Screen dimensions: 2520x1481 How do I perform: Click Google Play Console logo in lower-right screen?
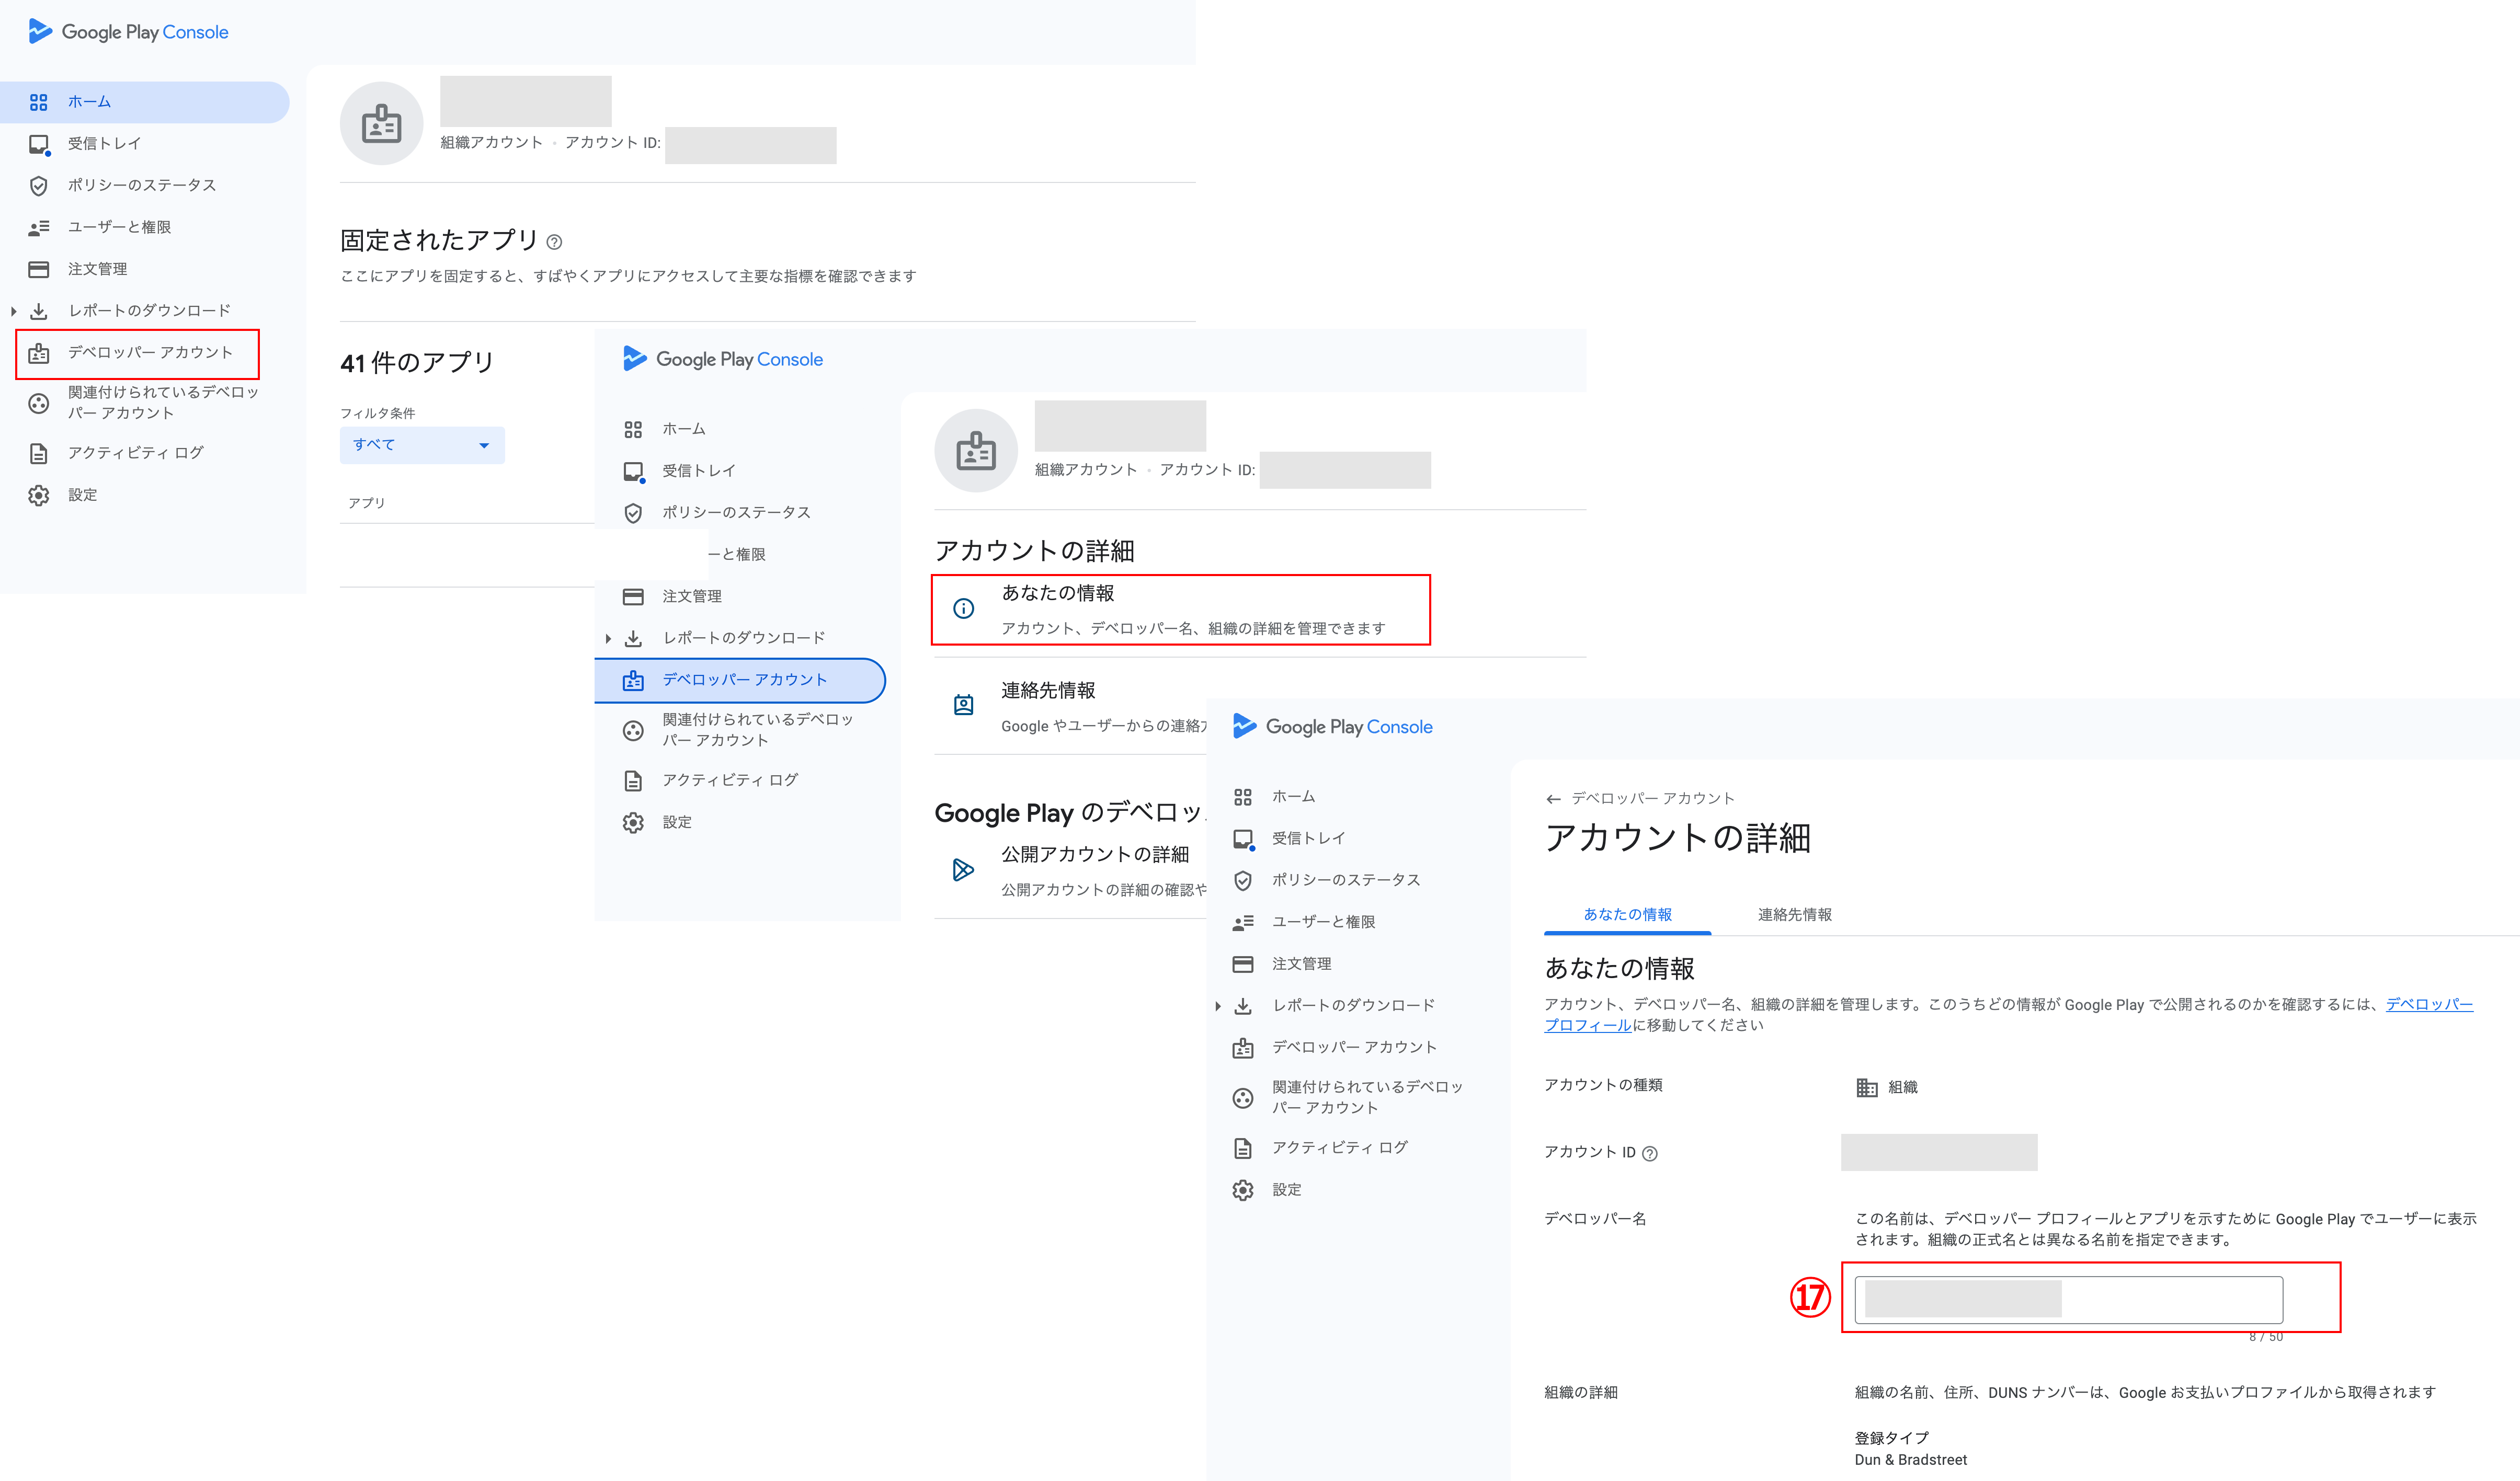pos(1333,727)
